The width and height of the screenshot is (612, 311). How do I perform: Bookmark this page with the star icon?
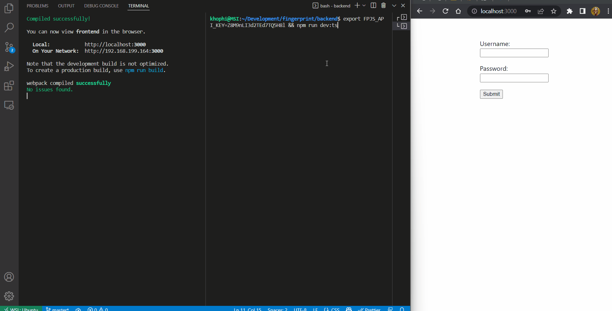click(x=554, y=11)
